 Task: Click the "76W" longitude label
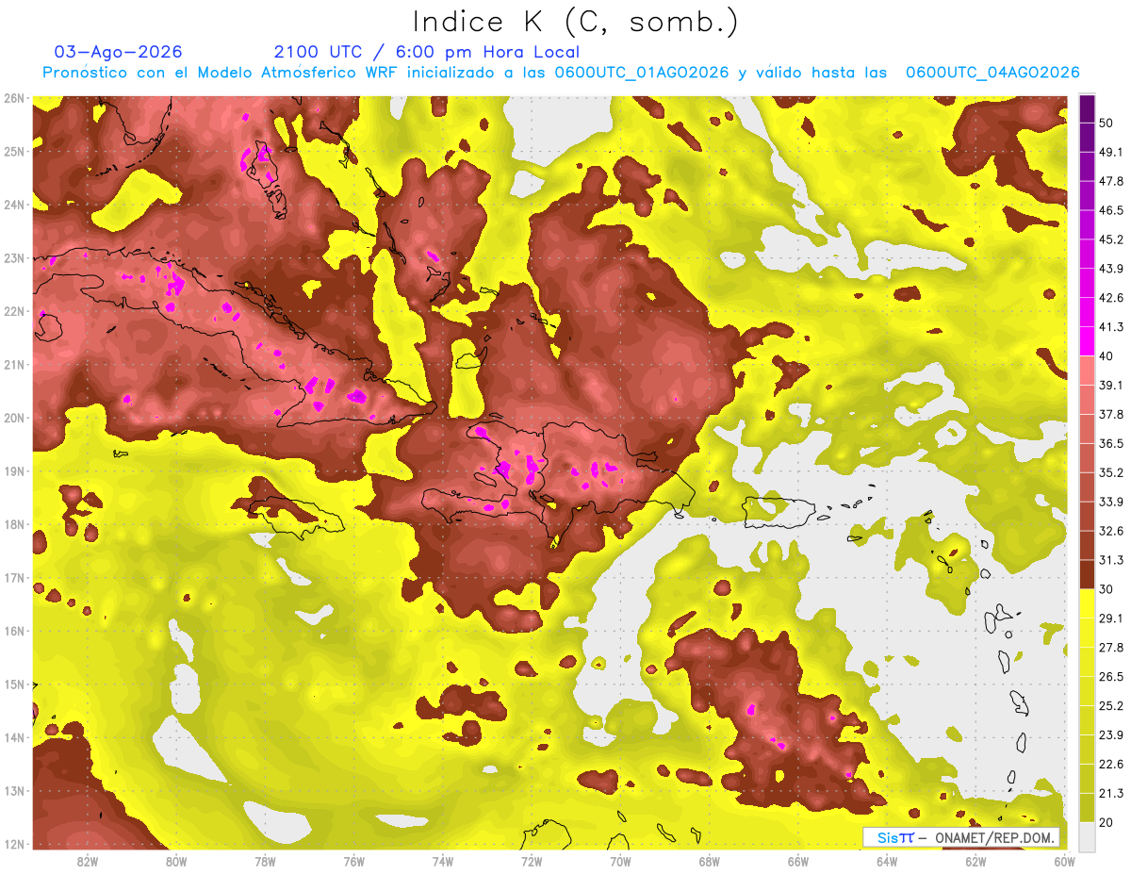[x=354, y=862]
